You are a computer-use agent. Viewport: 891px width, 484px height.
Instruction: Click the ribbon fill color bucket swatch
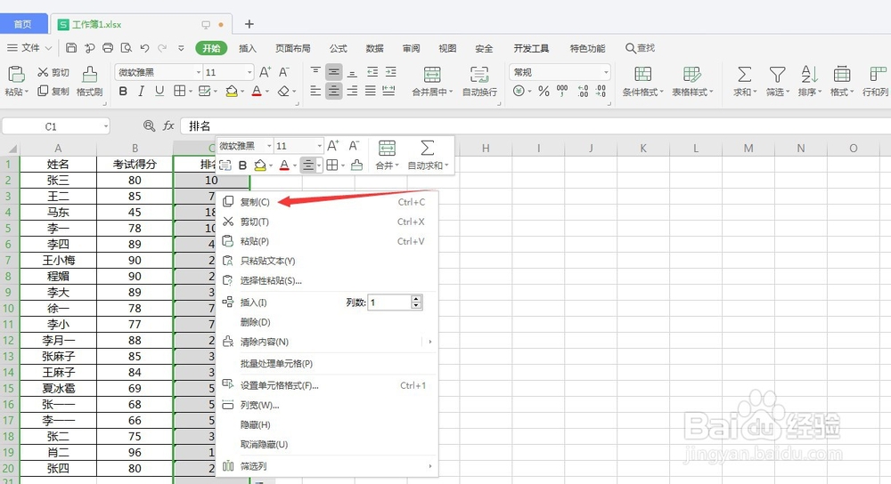(232, 92)
